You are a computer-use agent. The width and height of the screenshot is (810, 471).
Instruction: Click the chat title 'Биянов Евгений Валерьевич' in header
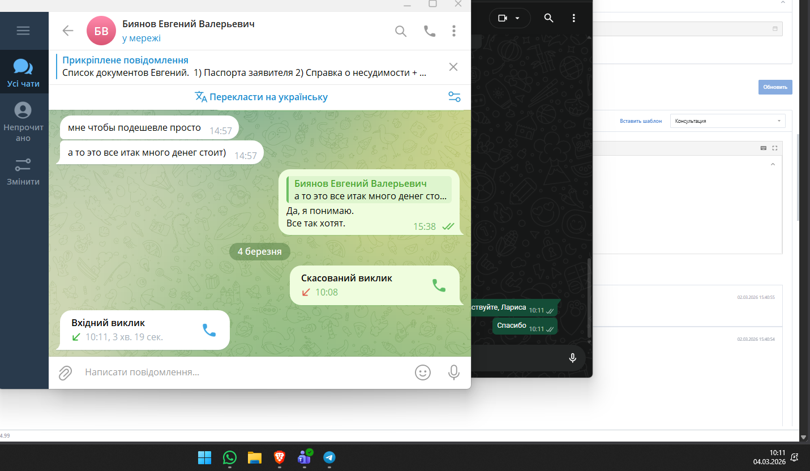pyautogui.click(x=188, y=24)
